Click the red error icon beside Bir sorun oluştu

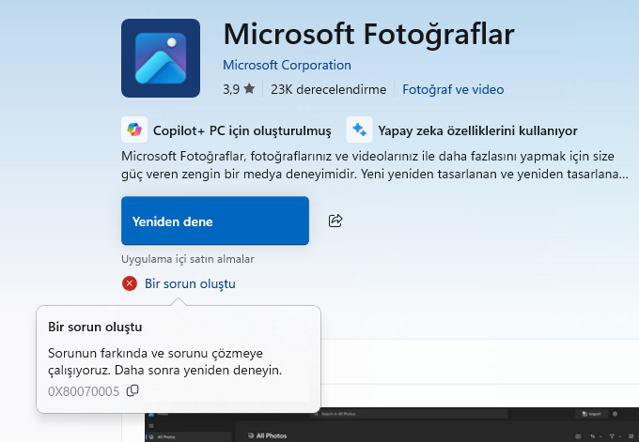click(x=130, y=283)
